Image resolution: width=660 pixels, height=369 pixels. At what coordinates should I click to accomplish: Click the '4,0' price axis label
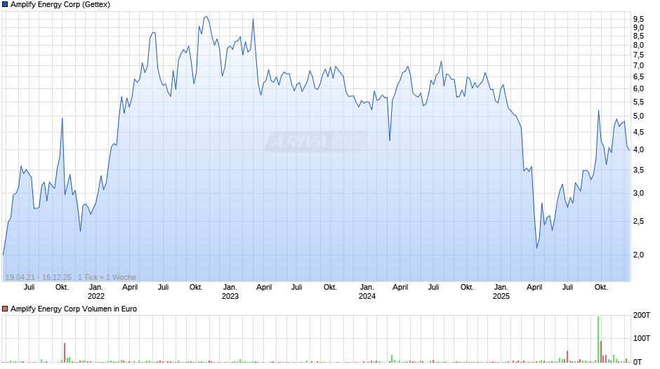click(638, 150)
